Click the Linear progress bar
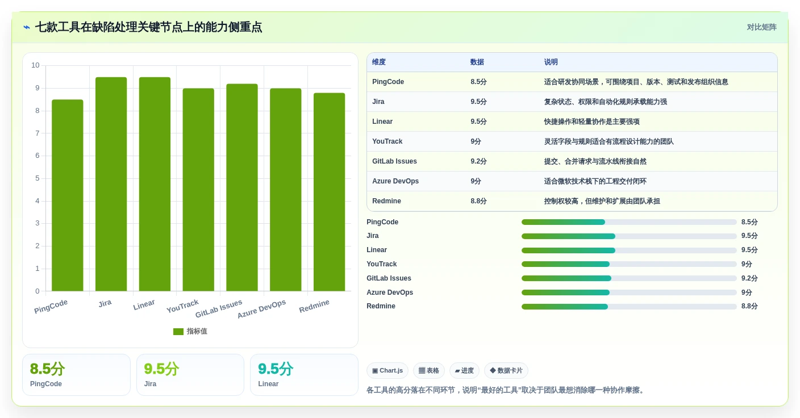Viewport: 800px width, 418px height. click(x=629, y=250)
